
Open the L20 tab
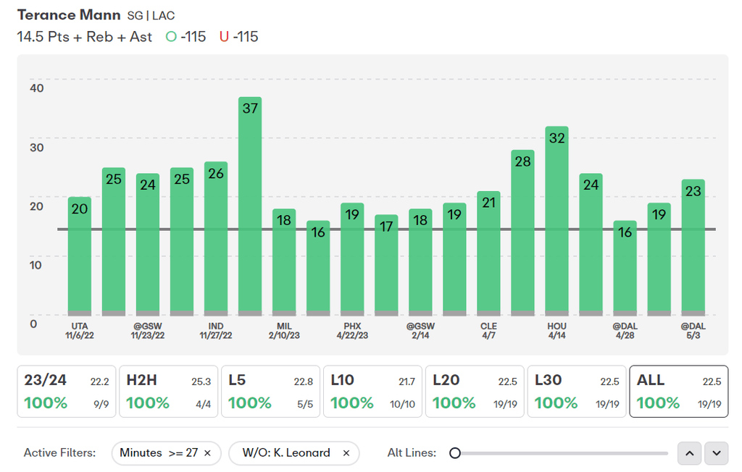475,391
